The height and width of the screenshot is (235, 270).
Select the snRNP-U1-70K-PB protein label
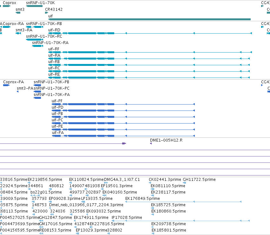[51, 82]
